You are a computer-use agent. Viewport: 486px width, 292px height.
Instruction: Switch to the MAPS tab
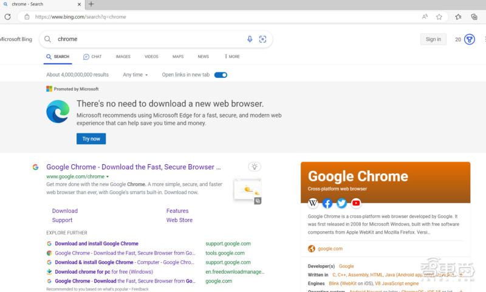click(x=178, y=57)
